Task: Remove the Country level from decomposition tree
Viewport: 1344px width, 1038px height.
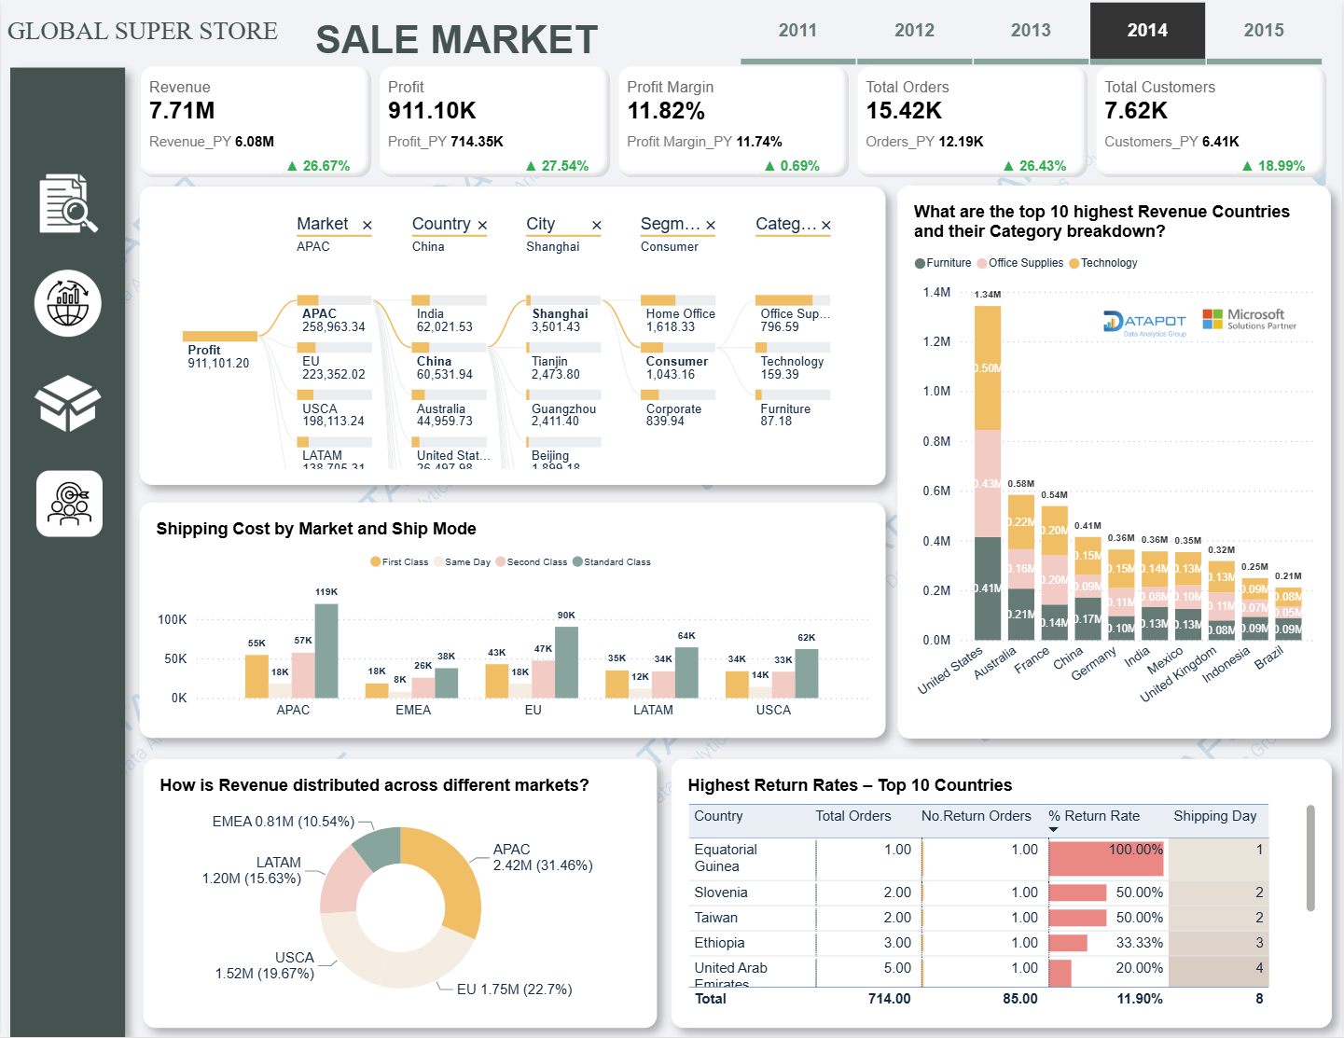Action: click(482, 226)
